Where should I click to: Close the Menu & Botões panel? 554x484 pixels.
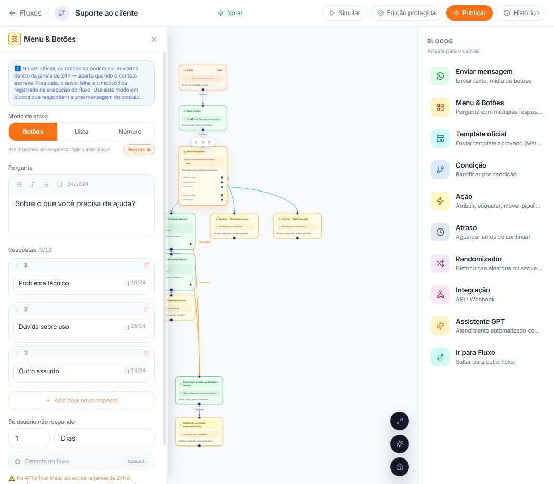[154, 39]
